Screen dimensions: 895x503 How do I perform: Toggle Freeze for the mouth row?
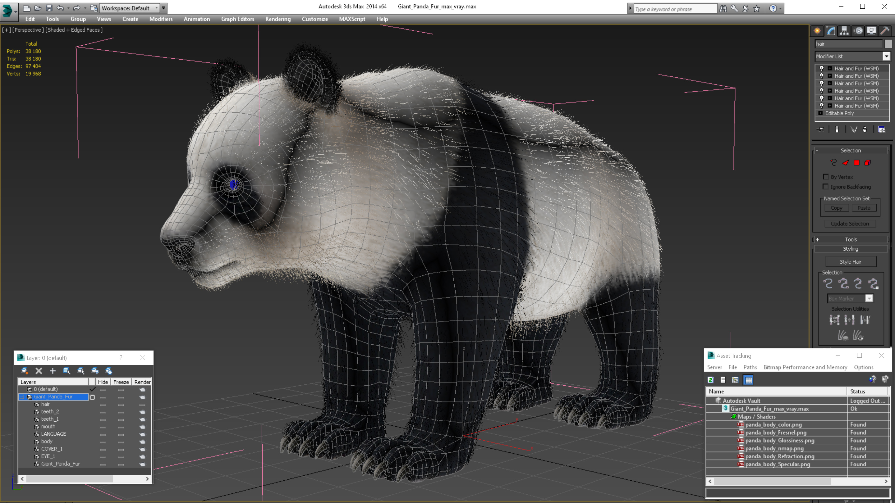pos(121,427)
